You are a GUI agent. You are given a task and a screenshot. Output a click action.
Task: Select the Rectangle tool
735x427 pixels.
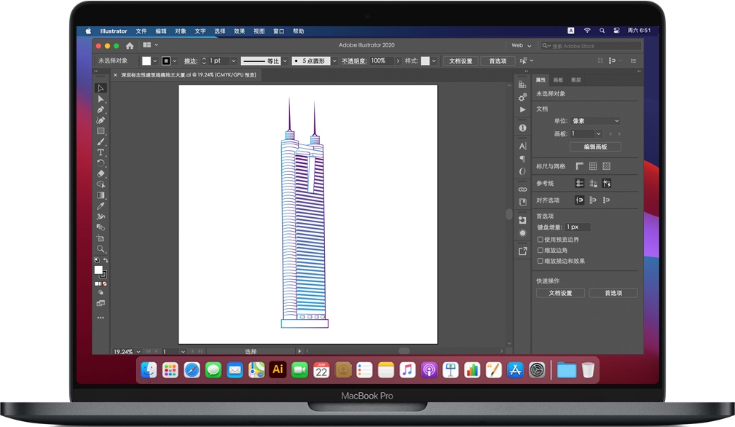(x=101, y=130)
